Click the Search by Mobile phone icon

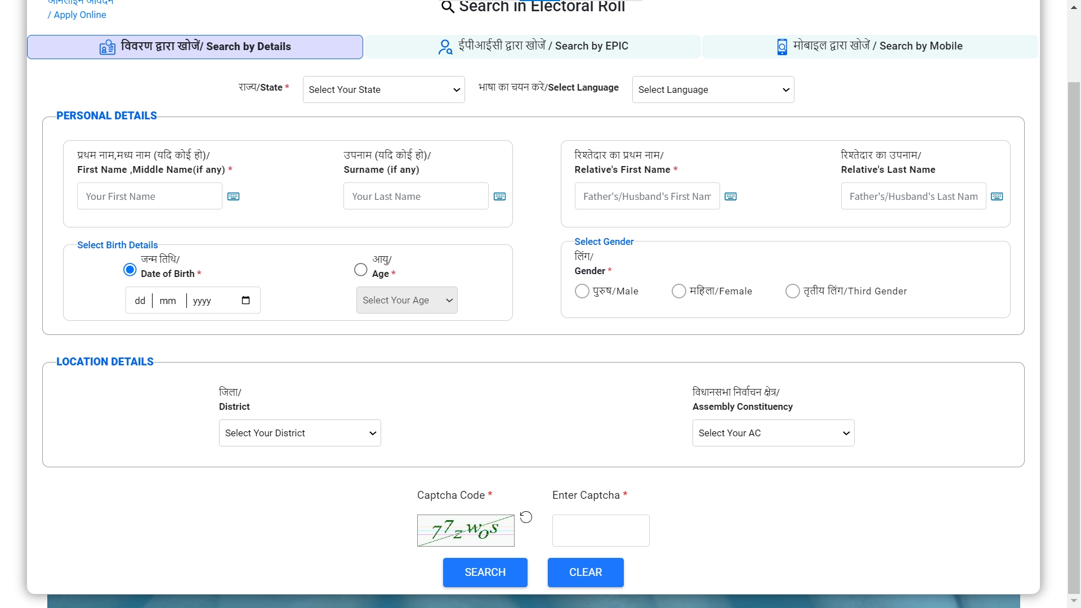coord(782,47)
